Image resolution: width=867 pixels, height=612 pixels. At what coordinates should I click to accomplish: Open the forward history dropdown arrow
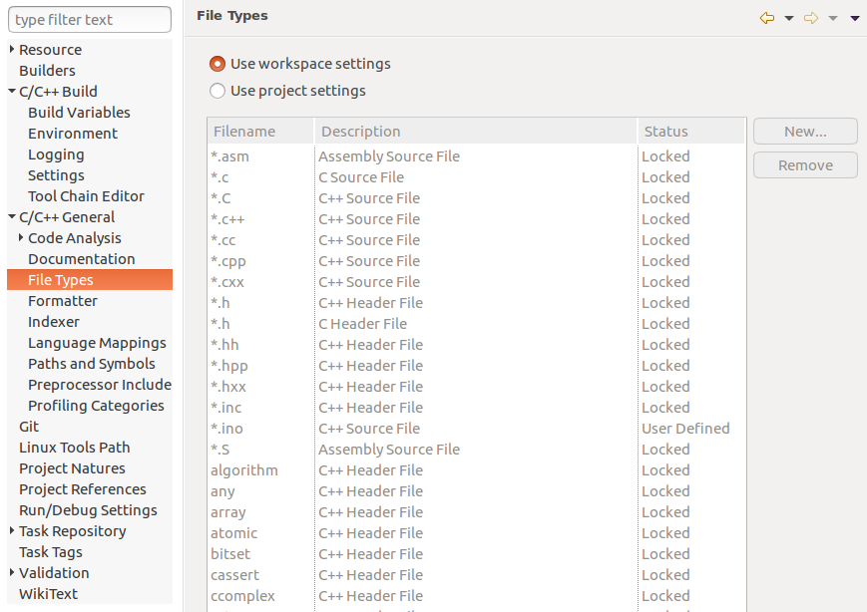(833, 19)
